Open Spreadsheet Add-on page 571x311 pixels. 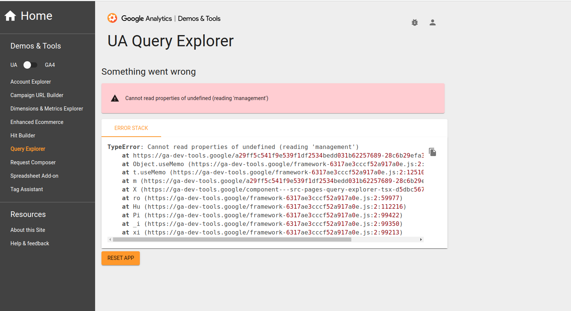[x=34, y=176]
